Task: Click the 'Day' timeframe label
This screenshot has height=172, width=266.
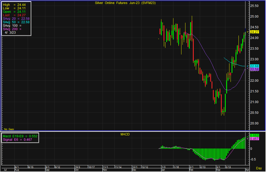Action: pos(259,167)
